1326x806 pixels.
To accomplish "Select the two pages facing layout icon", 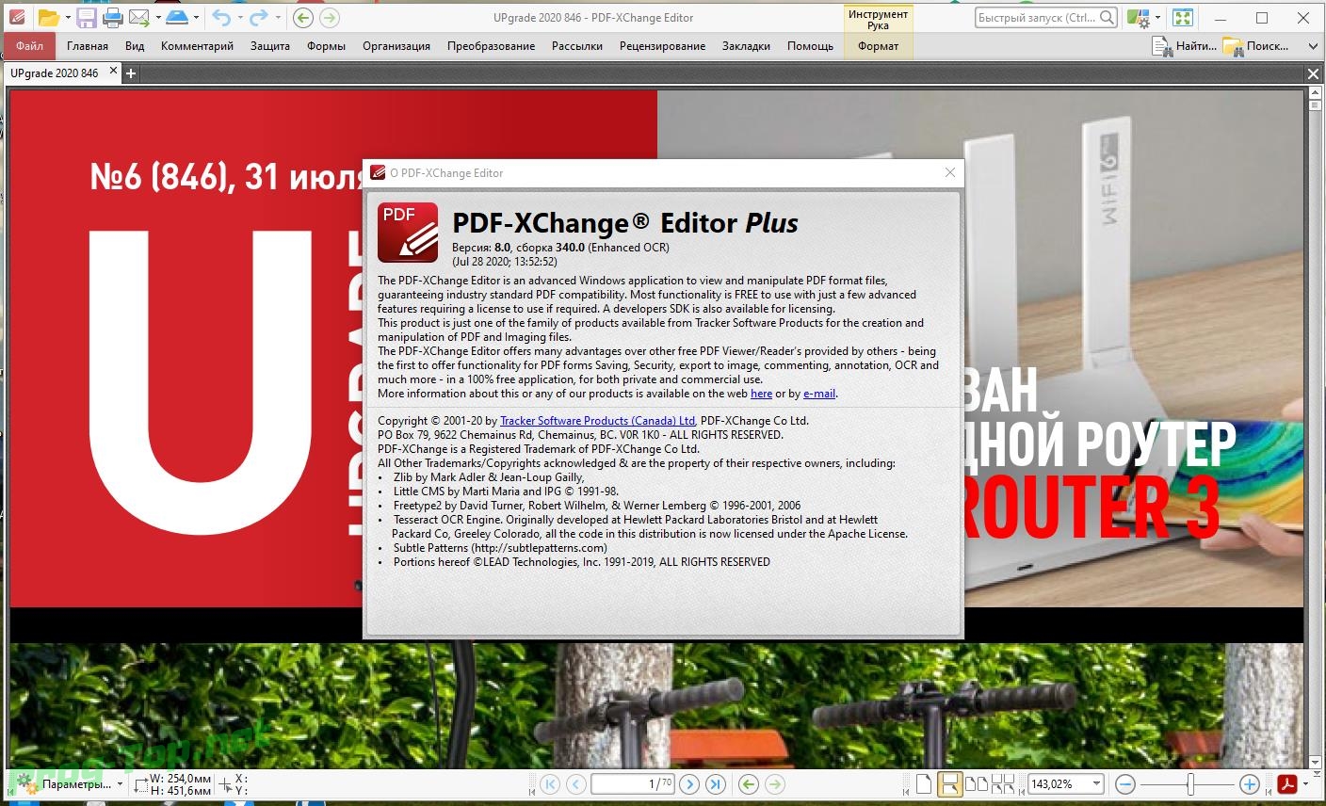I will 977,783.
